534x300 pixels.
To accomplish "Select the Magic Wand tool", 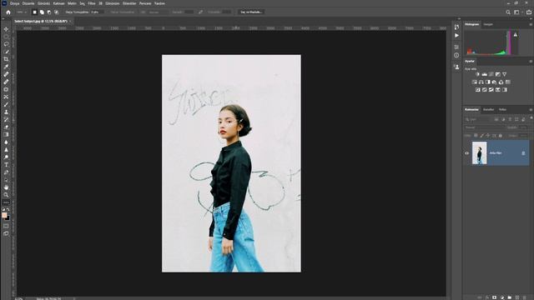I will tap(6, 52).
